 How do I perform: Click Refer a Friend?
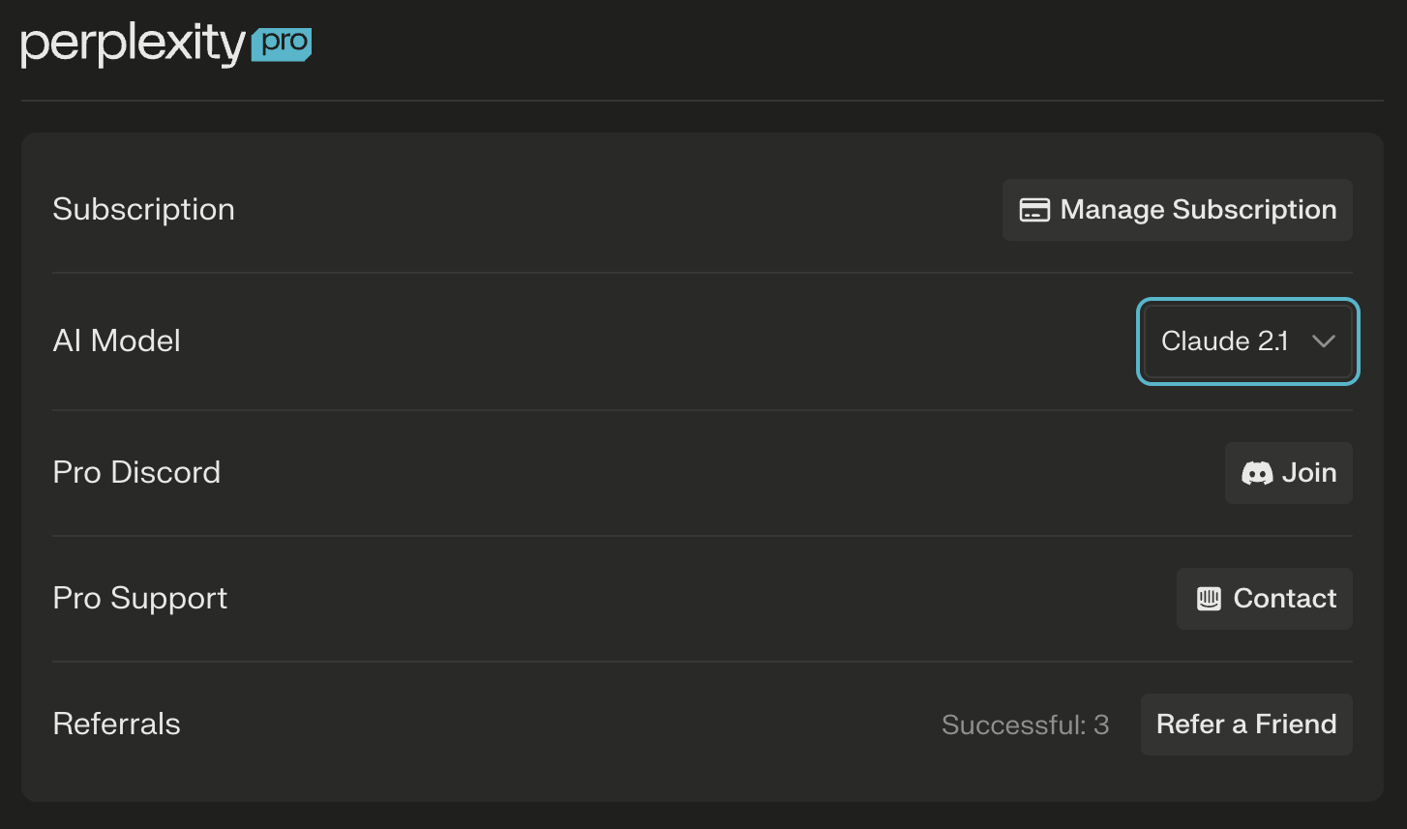pyautogui.click(x=1246, y=725)
